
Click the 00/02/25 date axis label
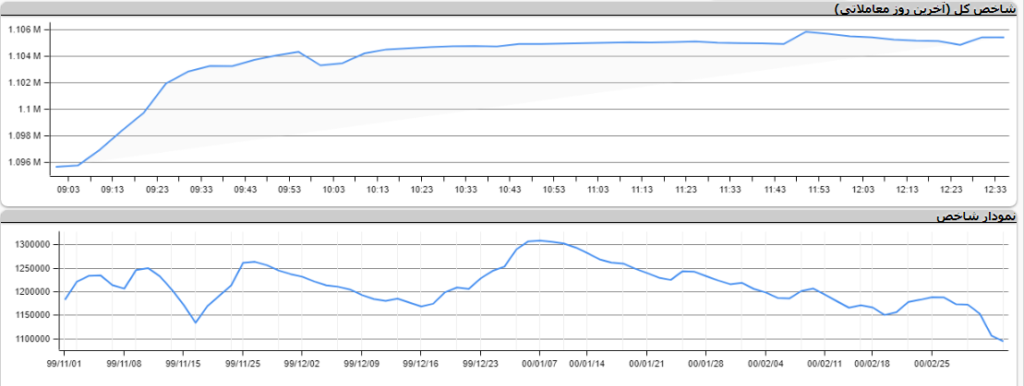pyautogui.click(x=931, y=364)
